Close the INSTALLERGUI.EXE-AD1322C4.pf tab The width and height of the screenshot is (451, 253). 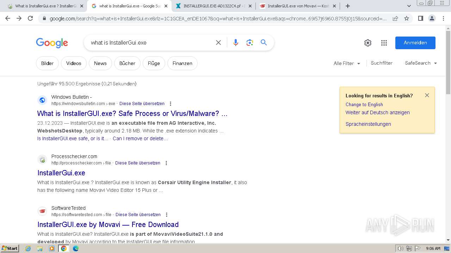(x=250, y=6)
